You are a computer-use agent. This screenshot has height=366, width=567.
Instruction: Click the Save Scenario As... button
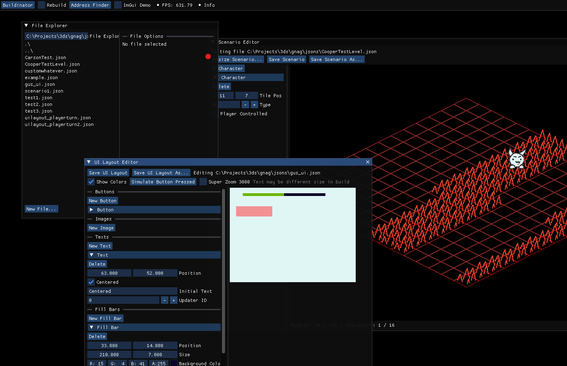coord(336,59)
